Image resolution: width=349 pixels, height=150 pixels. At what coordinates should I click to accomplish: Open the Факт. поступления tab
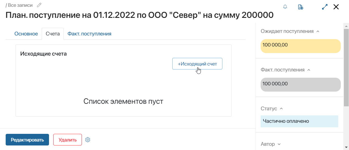coord(89,34)
